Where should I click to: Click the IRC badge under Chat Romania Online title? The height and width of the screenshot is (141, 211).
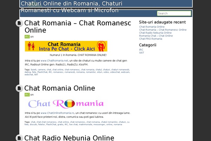[27, 95]
